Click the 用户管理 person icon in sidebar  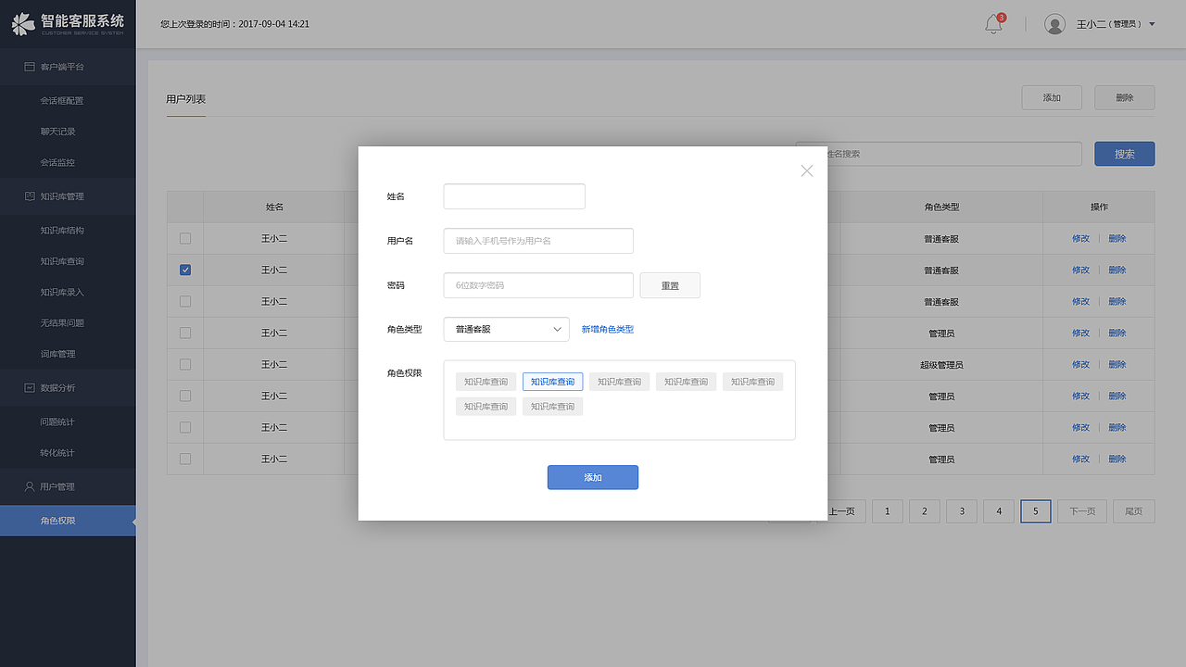point(30,486)
